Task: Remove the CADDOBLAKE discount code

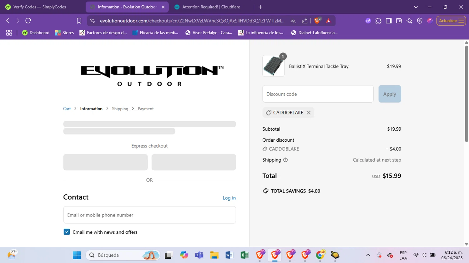Action: (309, 113)
